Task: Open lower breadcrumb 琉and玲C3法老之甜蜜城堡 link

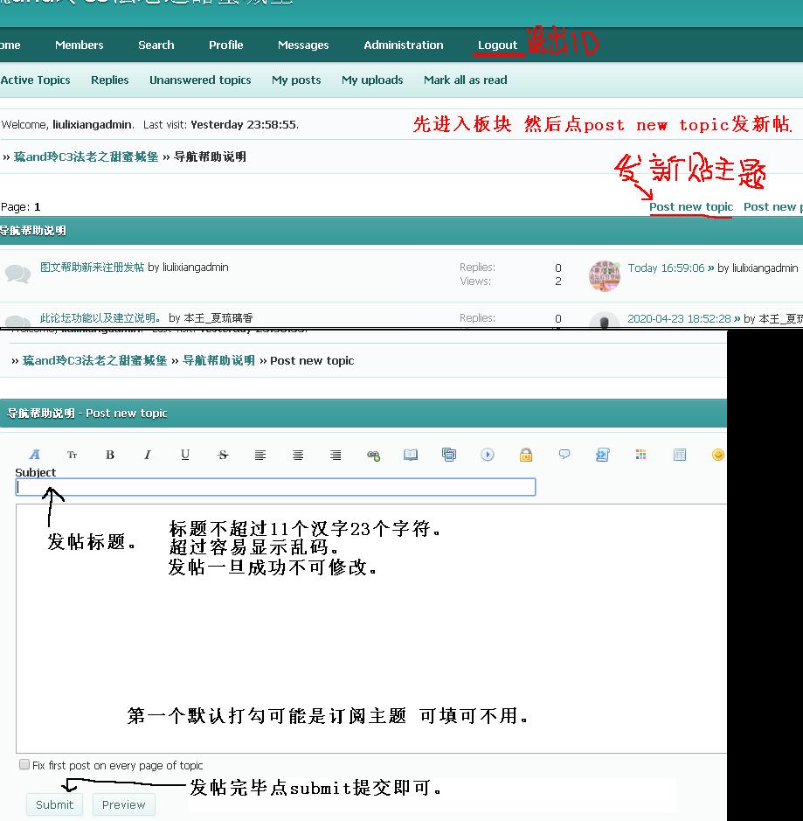Action: [x=94, y=360]
